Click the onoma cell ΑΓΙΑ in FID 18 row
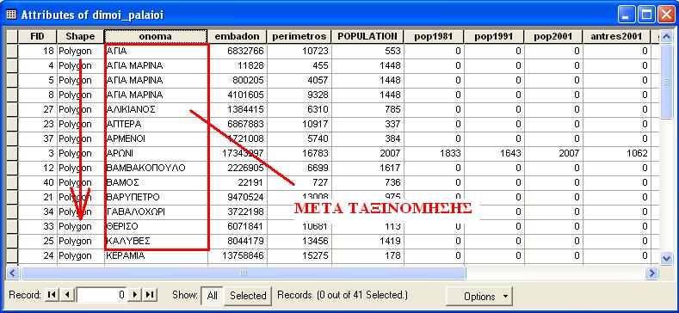Viewport: 679px width, 313px height. (x=156, y=51)
